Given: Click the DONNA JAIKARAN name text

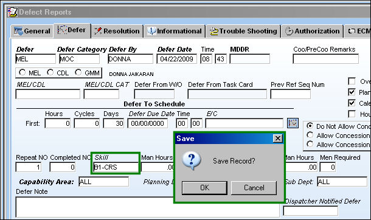Looking at the screenshot, I should point(131,74).
